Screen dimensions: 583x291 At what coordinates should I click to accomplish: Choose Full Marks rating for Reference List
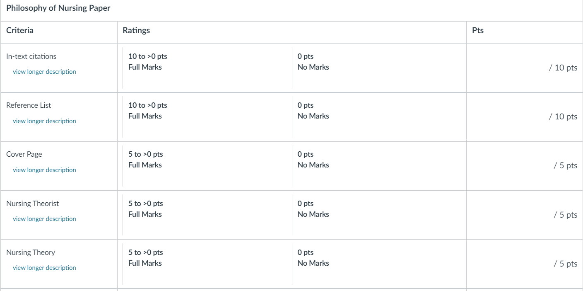coord(207,117)
